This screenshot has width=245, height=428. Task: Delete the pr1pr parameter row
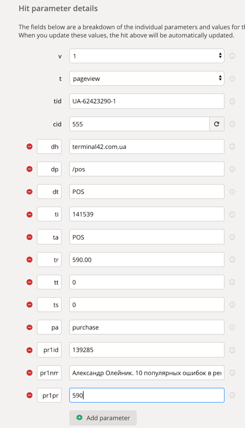point(30,395)
